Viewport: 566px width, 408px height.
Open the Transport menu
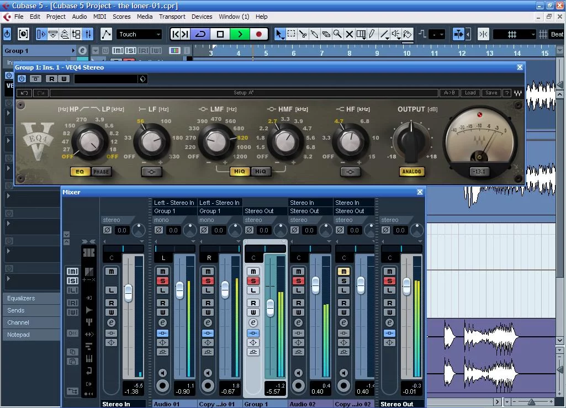pos(172,17)
